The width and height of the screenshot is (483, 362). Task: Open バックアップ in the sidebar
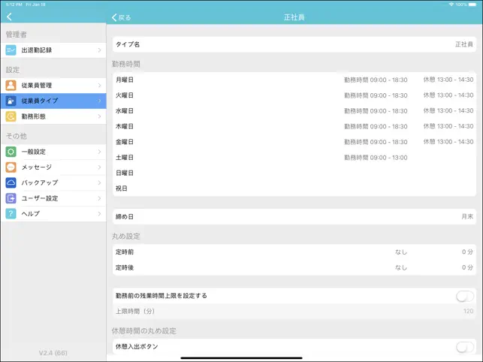tap(53, 183)
